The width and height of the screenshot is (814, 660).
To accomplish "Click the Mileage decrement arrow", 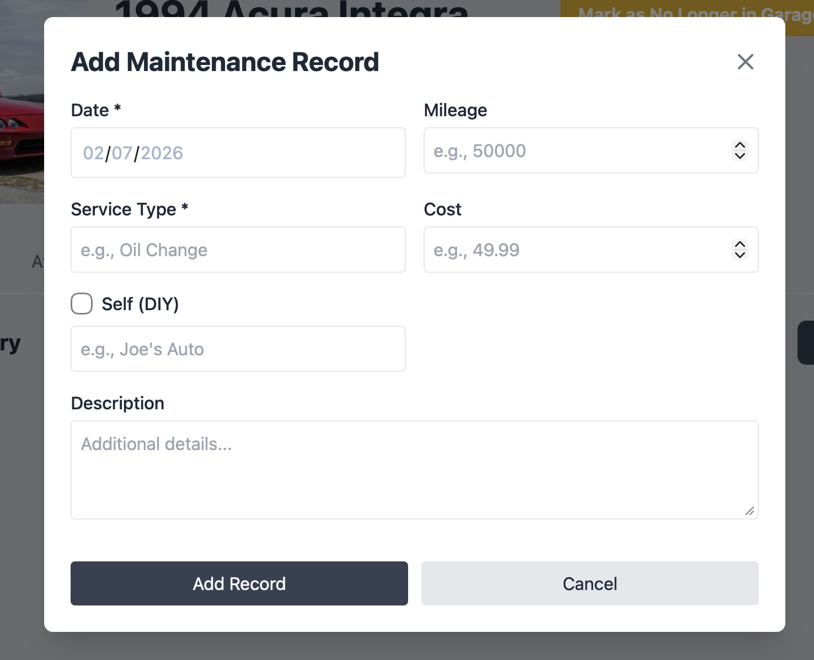I will point(740,156).
